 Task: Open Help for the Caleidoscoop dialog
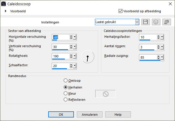118,114
